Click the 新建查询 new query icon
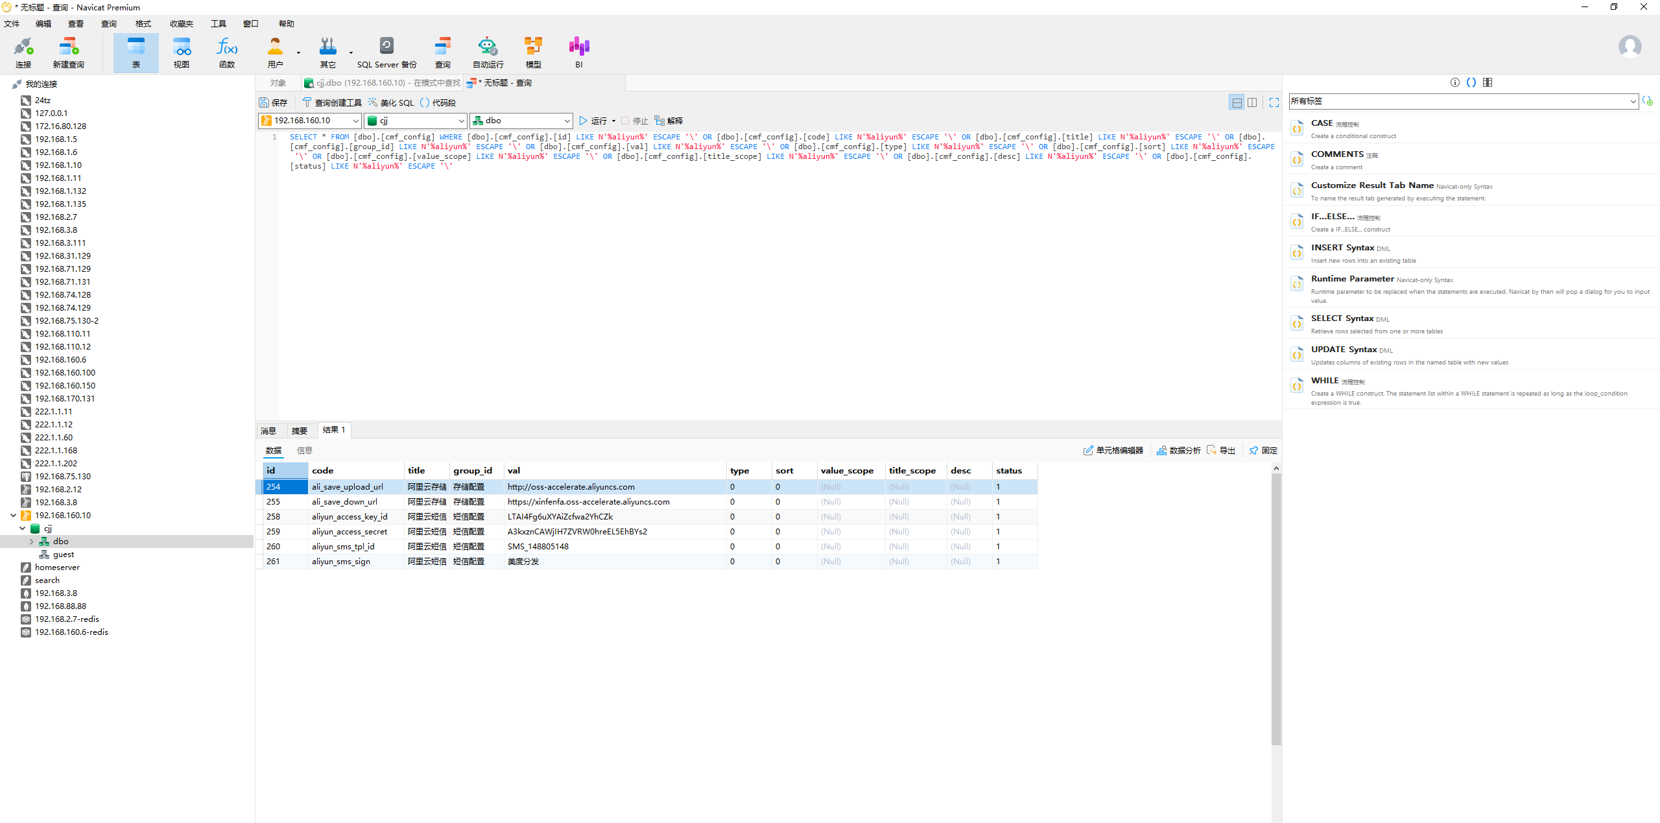 (68, 53)
